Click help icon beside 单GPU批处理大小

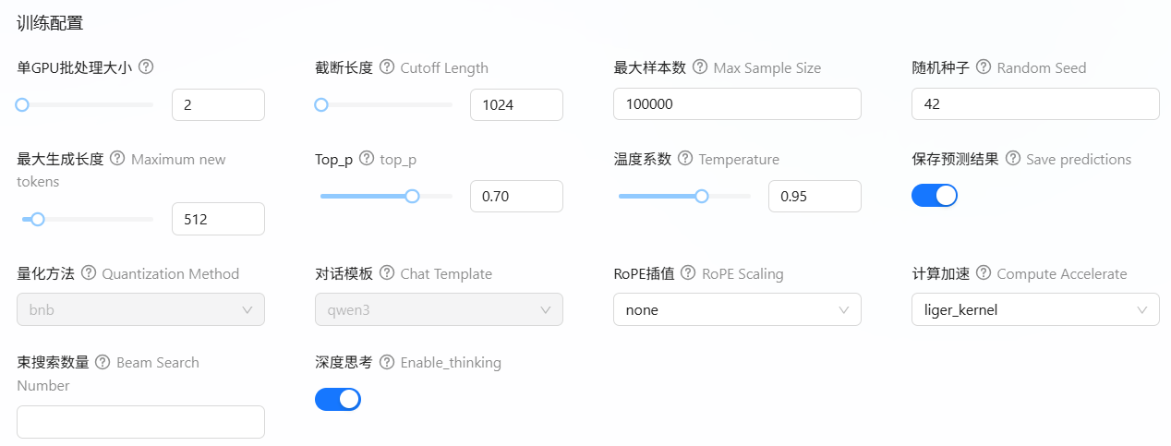[146, 66]
